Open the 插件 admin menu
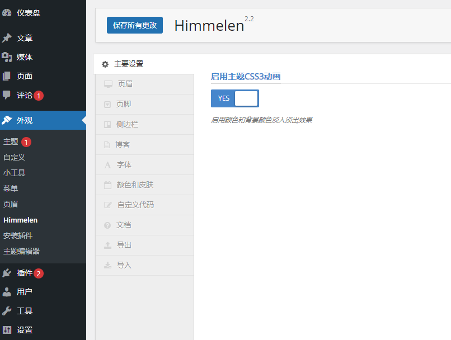Screen dimensions: 451x340 43,273
